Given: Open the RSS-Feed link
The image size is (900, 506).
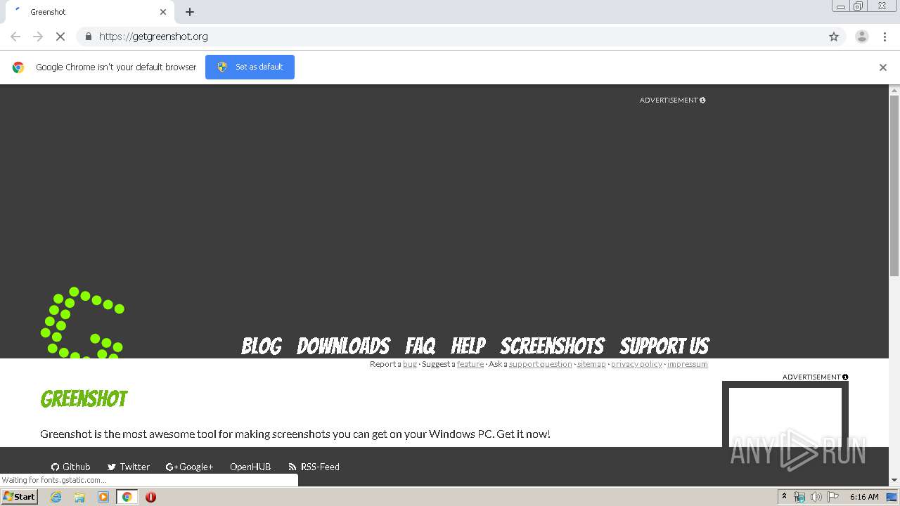Looking at the screenshot, I should tap(314, 467).
